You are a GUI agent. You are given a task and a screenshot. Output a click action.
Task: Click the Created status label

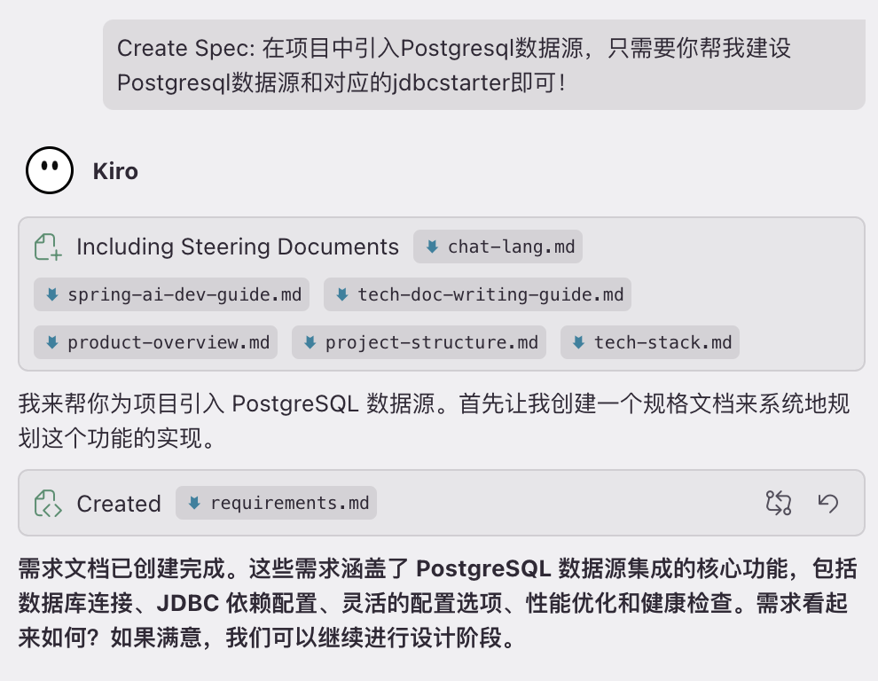tap(119, 504)
